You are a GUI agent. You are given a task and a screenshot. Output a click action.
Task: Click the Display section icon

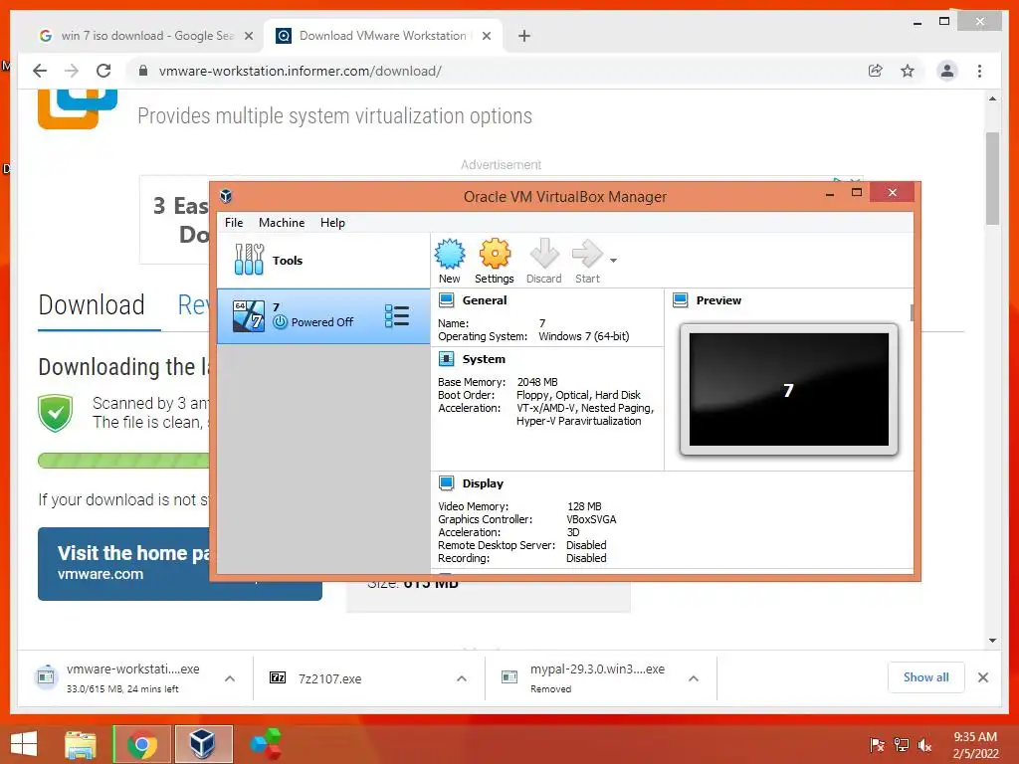[x=447, y=482]
